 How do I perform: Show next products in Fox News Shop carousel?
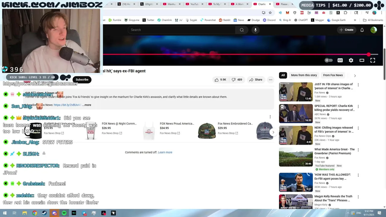click(273, 132)
